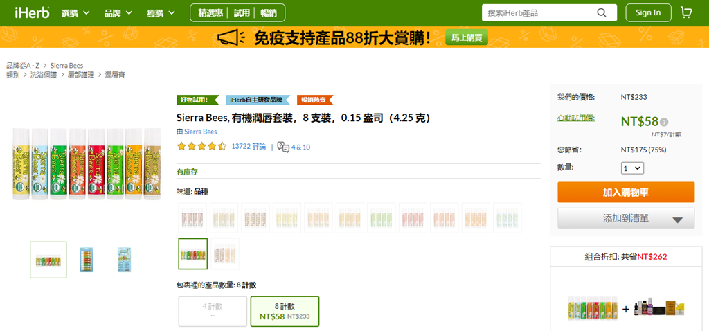Select the 8 計數 NT$58 package option

[285, 311]
